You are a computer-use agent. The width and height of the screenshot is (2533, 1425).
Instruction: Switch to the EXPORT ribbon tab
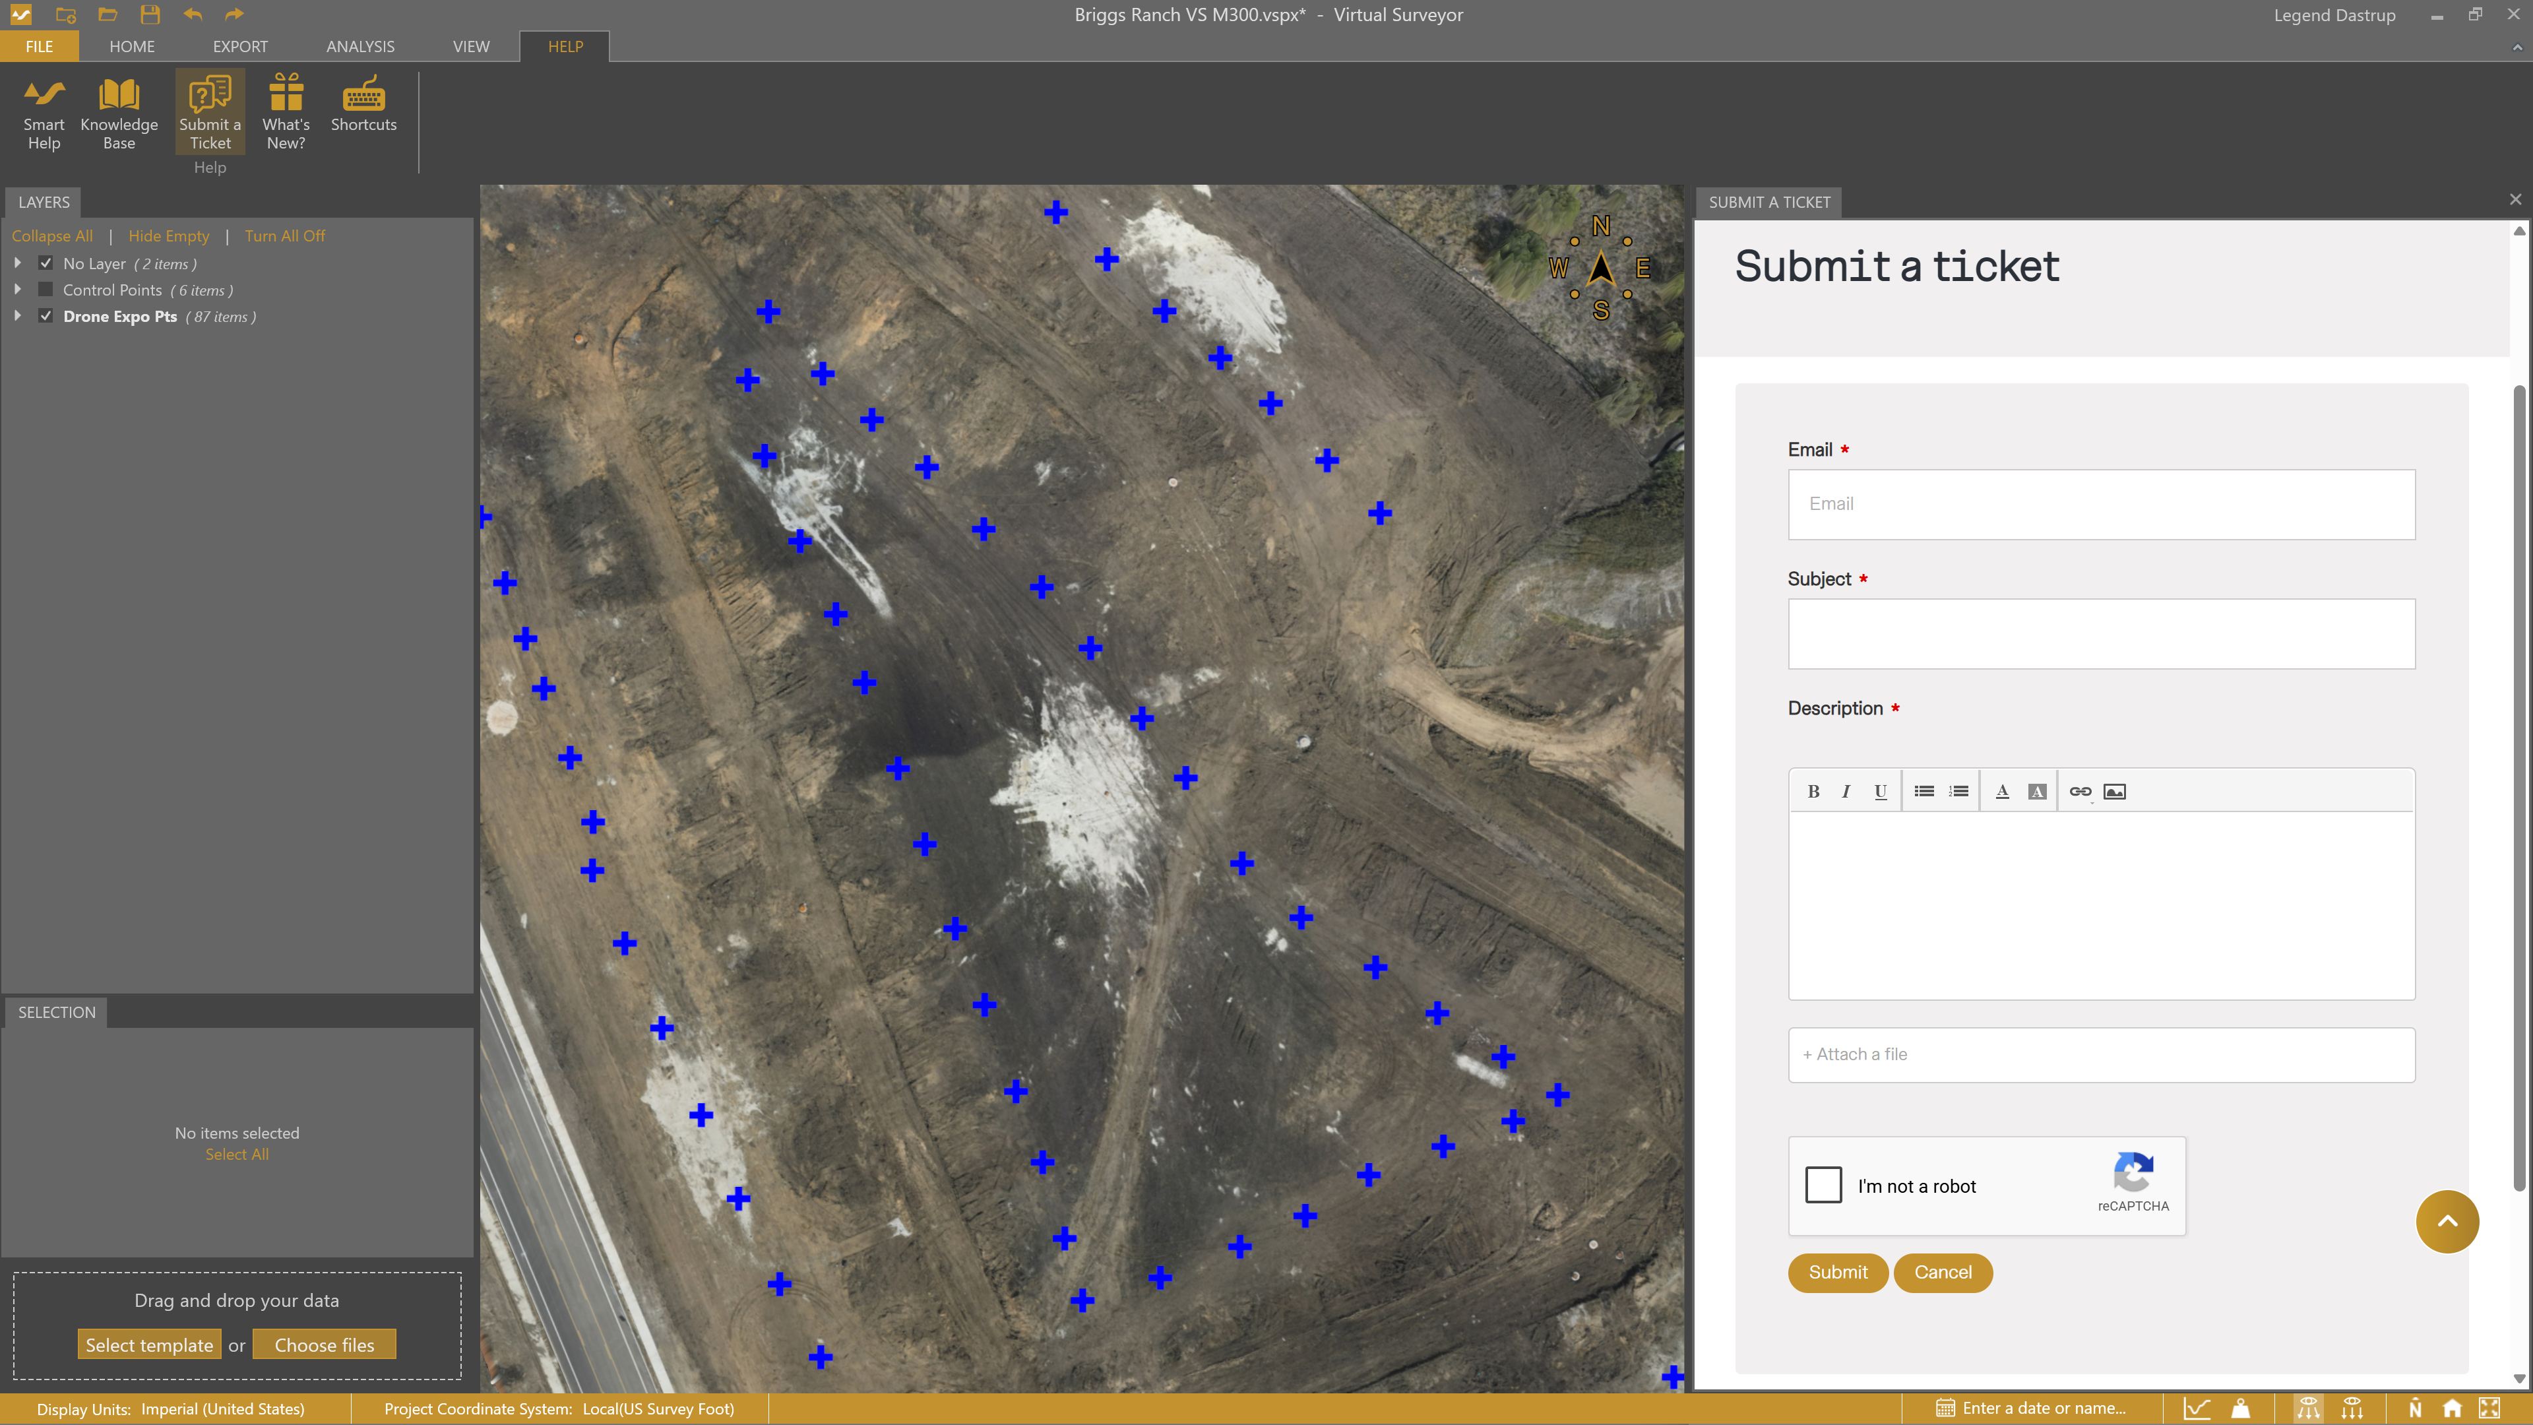[240, 46]
